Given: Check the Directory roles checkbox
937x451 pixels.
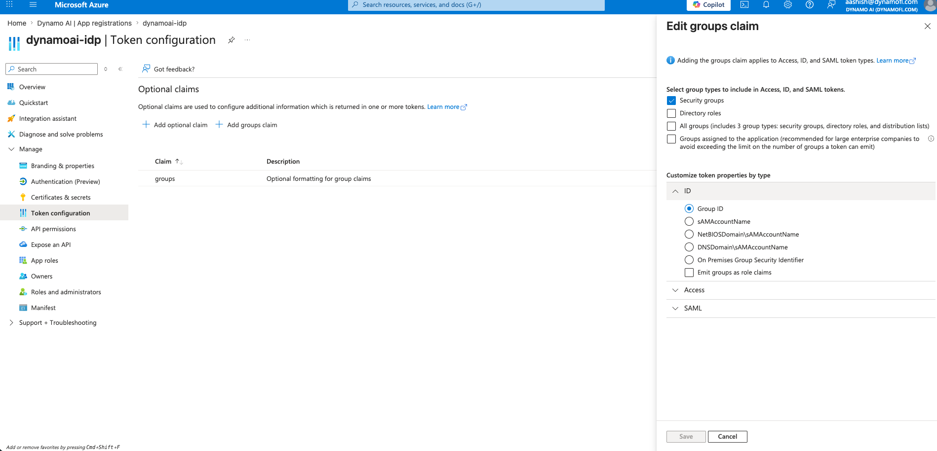Looking at the screenshot, I should [671, 113].
